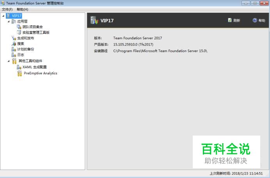The image size is (270, 178).
Task: Click the VIP17 header title
Action: [x=107, y=21]
